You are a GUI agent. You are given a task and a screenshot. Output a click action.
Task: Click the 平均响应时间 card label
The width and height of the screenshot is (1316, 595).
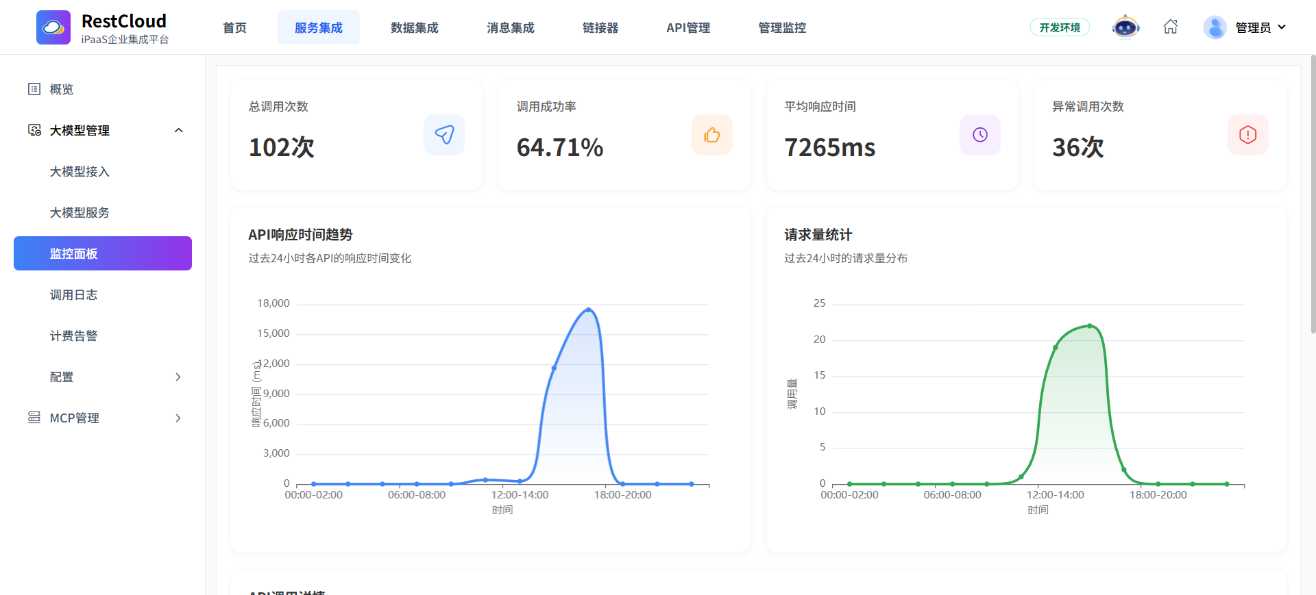(x=820, y=107)
